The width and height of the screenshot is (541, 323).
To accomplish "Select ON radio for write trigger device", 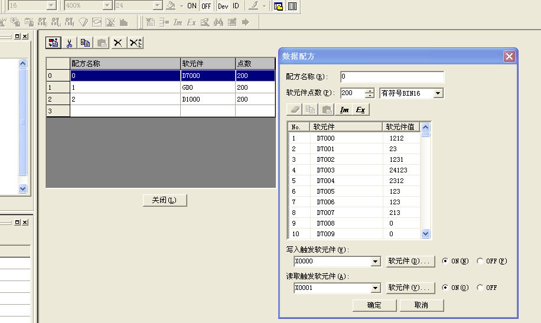I will click(x=445, y=261).
